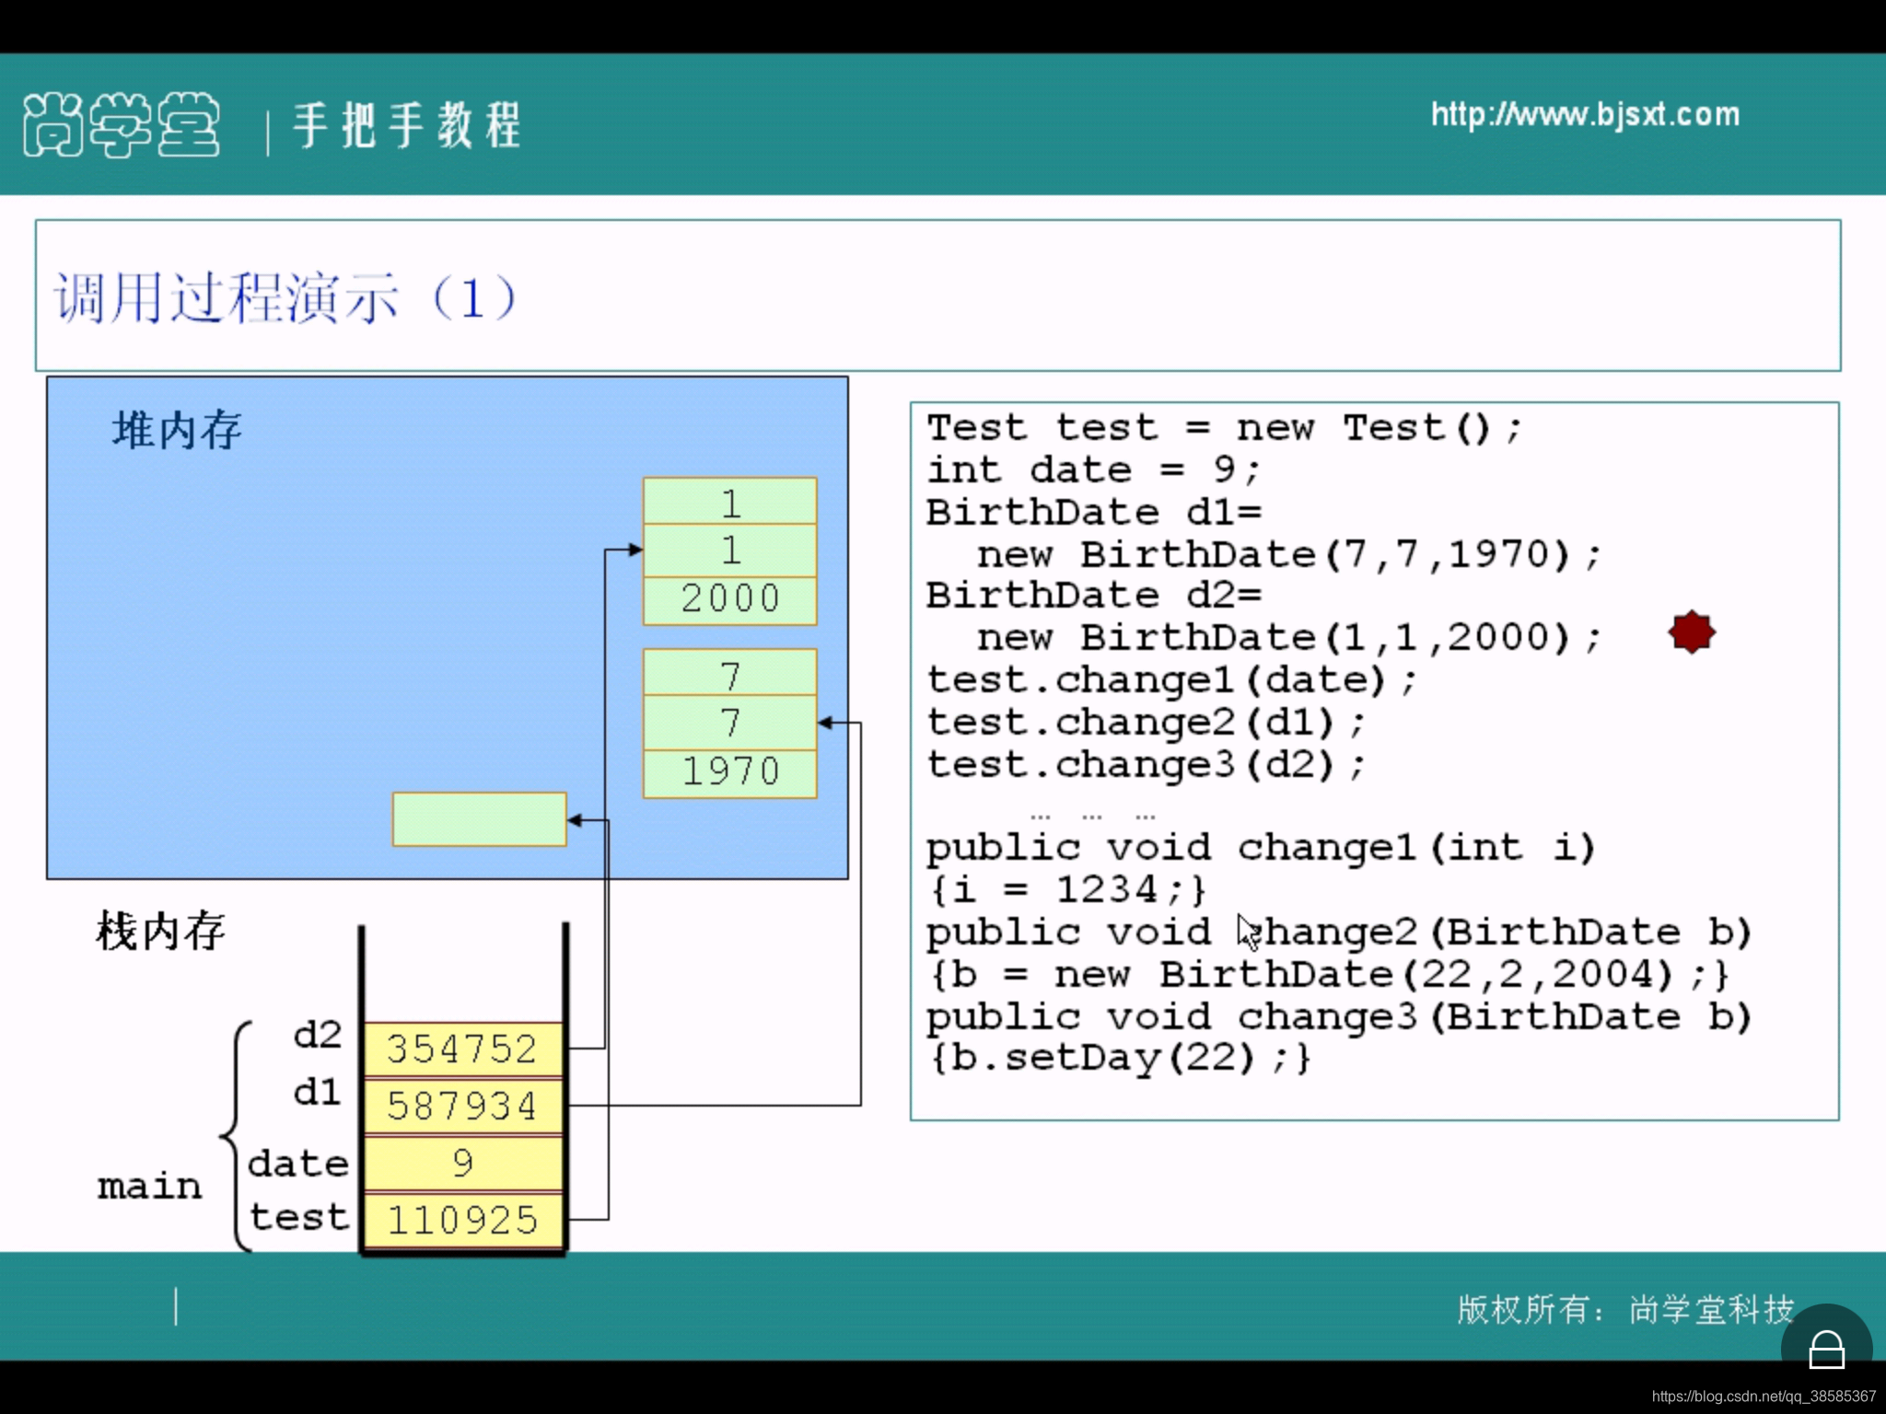Click the date stack cell containing 9
Viewport: 1886px width, 1414px height.
[x=462, y=1163]
